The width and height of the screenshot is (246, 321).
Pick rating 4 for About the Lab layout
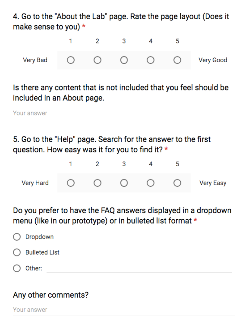click(x=151, y=60)
